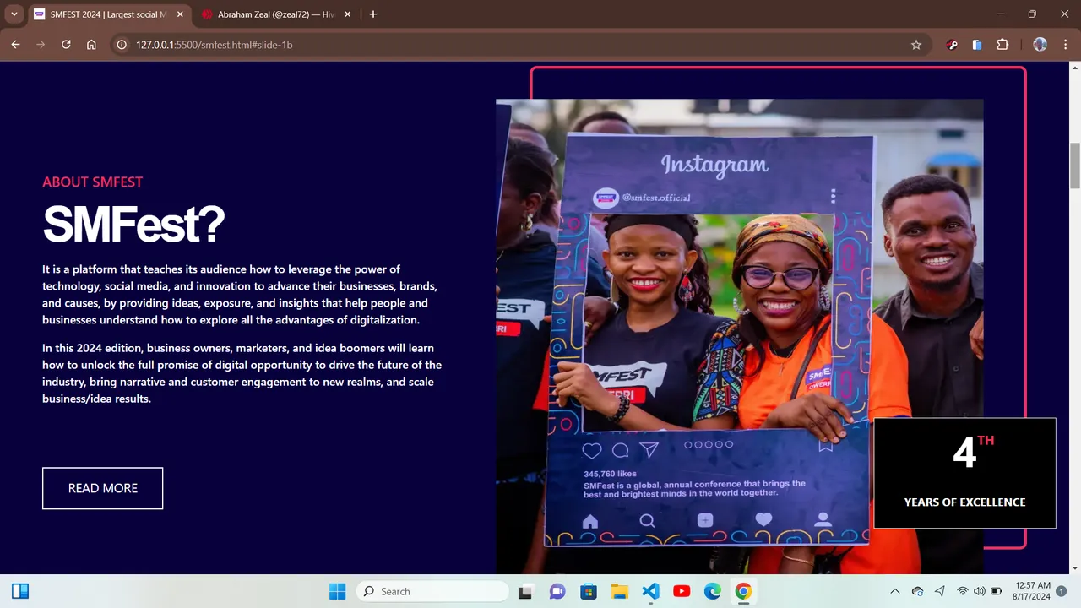Click the paragraph starting 'It is a platform'
The width and height of the screenshot is (1081, 608).
[x=240, y=295]
